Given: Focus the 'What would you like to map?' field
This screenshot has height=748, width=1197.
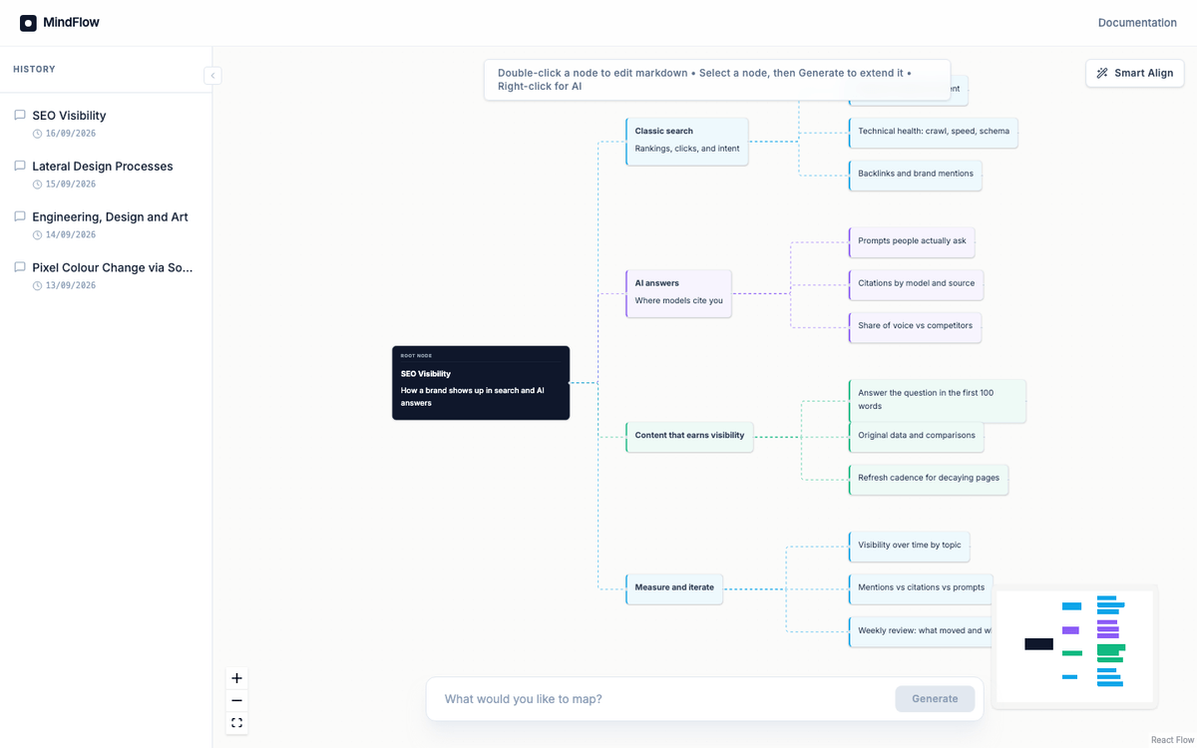Looking at the screenshot, I should [x=663, y=699].
